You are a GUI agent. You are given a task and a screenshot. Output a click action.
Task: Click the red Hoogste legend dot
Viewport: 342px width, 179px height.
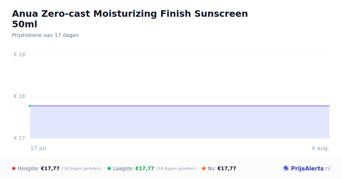point(14,168)
